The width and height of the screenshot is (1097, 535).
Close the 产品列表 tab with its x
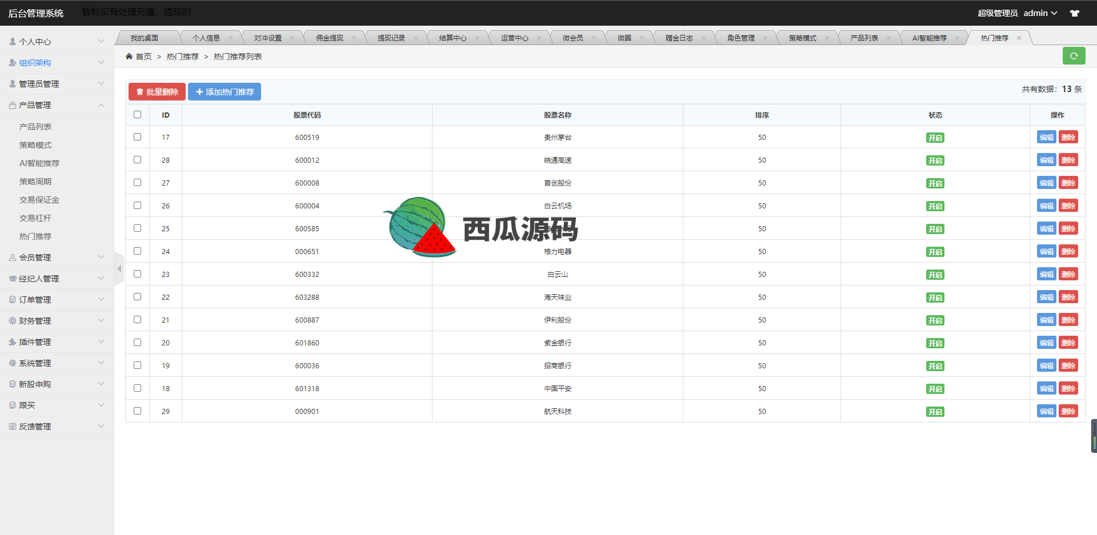point(888,38)
